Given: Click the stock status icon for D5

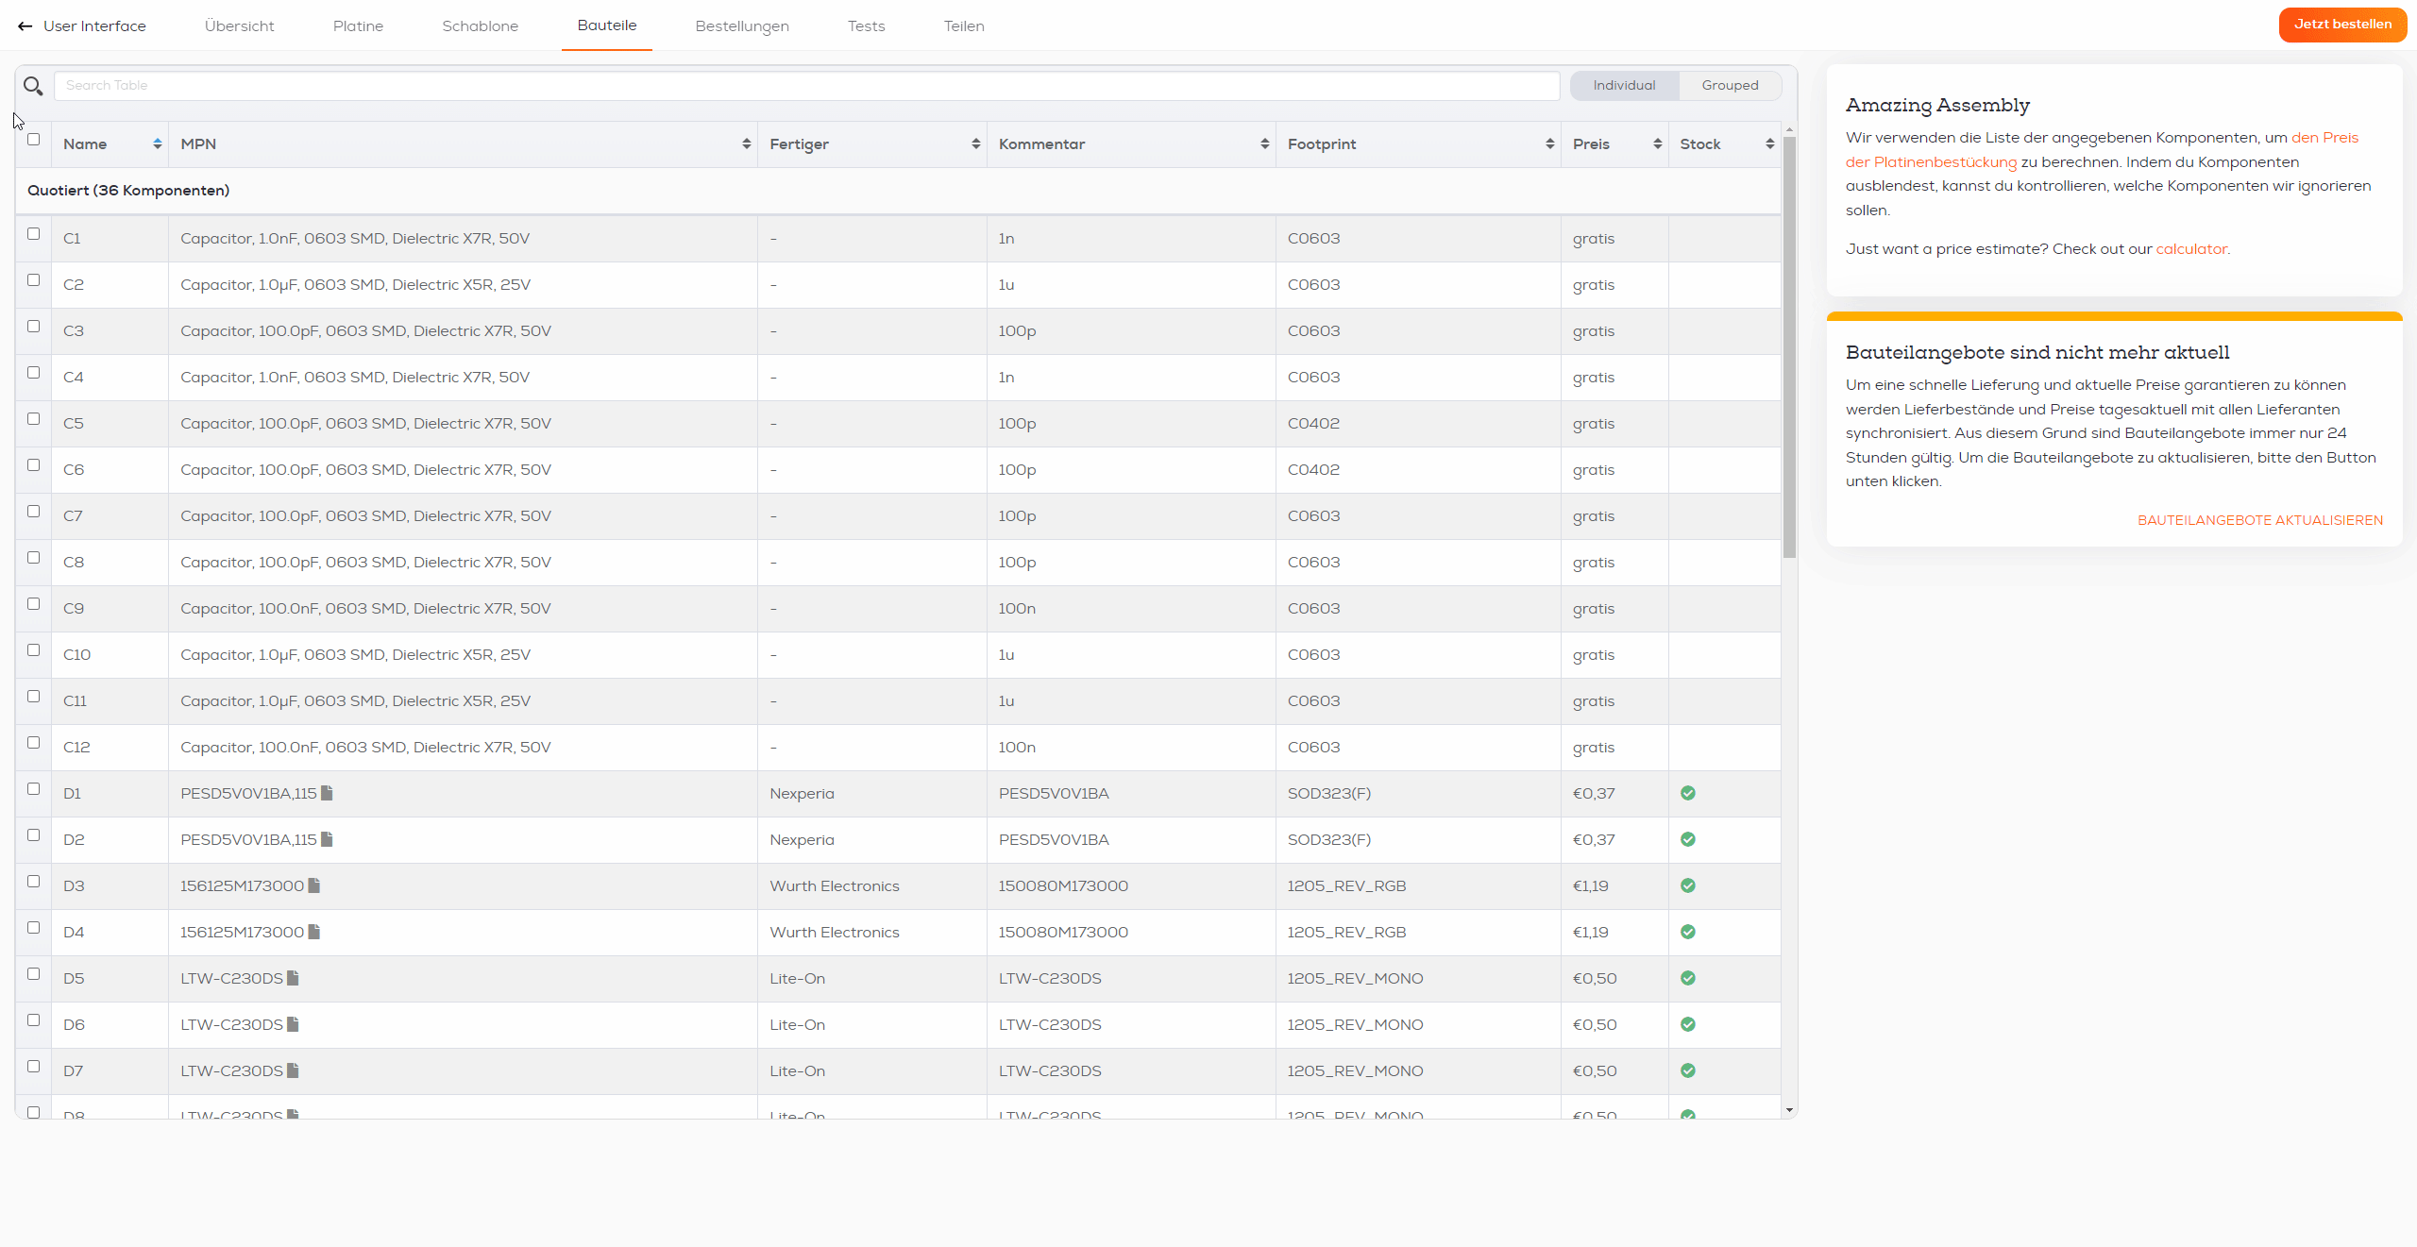Looking at the screenshot, I should 1687,977.
